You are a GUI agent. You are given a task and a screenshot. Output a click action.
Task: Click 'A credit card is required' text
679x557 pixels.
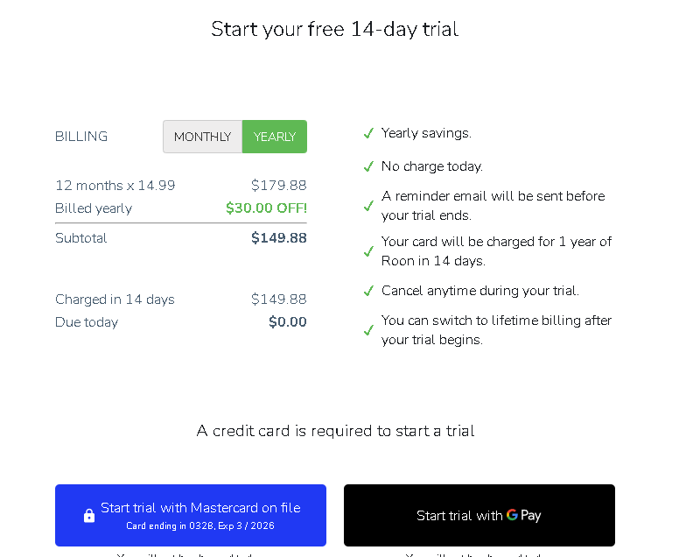[x=284, y=431]
